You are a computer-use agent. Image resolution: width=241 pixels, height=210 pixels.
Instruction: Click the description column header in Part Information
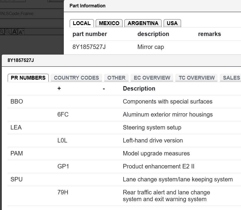[153, 34]
